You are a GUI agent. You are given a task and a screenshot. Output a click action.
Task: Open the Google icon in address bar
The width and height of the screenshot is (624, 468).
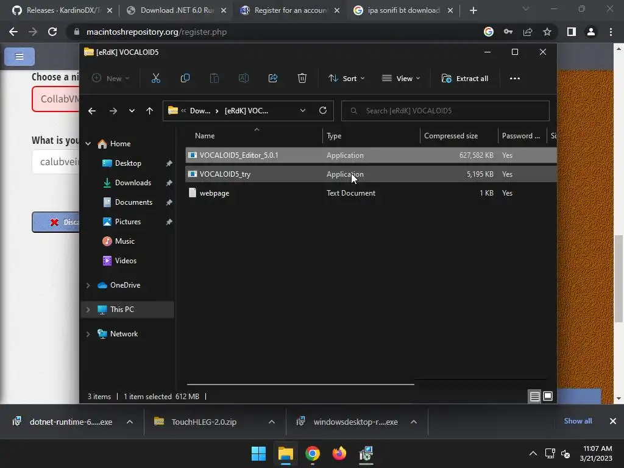click(489, 32)
